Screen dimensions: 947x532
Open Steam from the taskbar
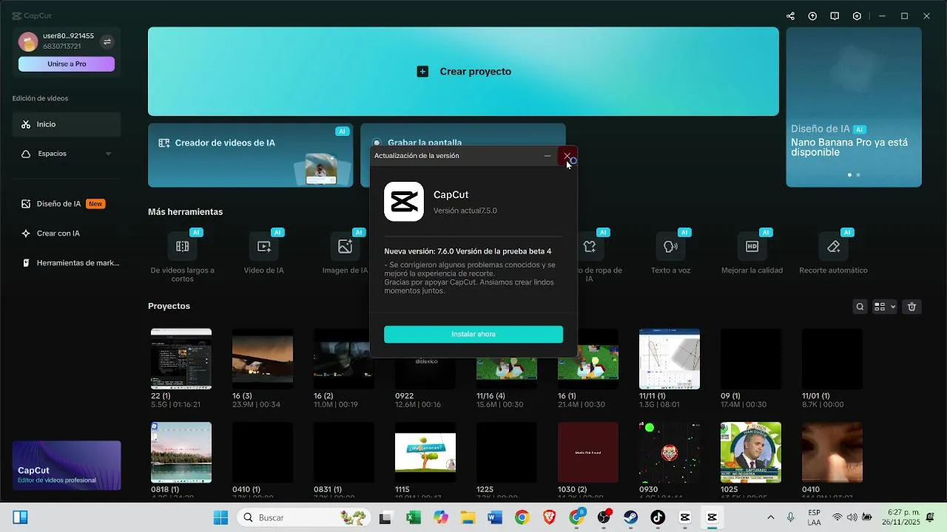(x=630, y=517)
